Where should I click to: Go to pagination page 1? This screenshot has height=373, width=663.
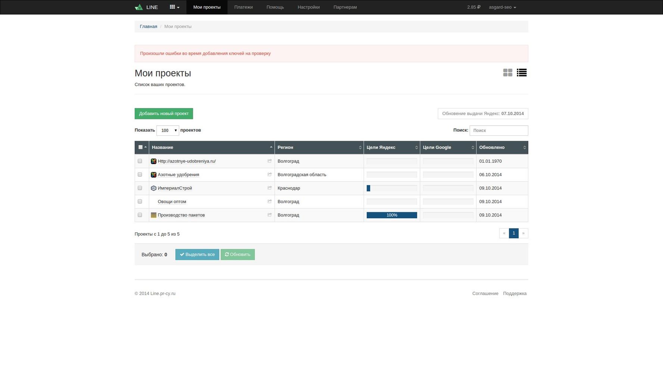[x=514, y=233]
